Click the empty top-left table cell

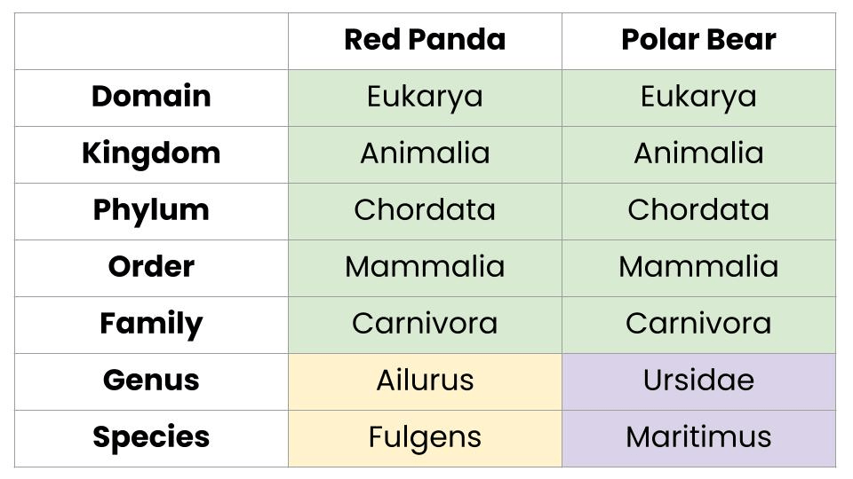click(151, 41)
